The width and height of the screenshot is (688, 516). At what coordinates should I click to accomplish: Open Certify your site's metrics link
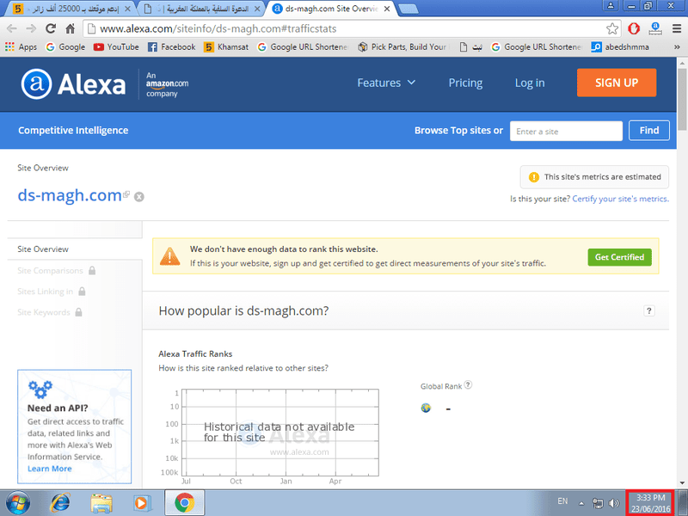[620, 199]
